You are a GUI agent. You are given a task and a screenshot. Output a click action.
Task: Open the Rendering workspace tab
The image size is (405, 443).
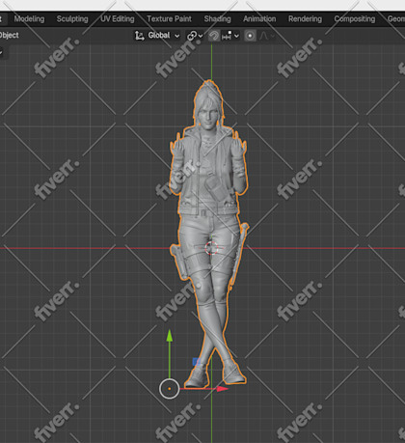click(x=305, y=19)
